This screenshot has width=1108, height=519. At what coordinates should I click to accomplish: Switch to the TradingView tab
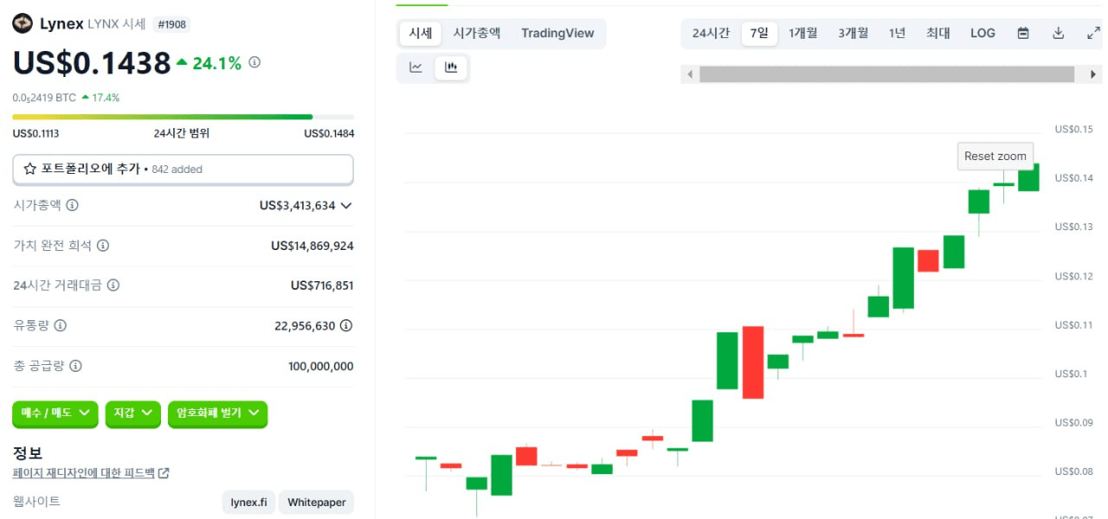(x=557, y=33)
